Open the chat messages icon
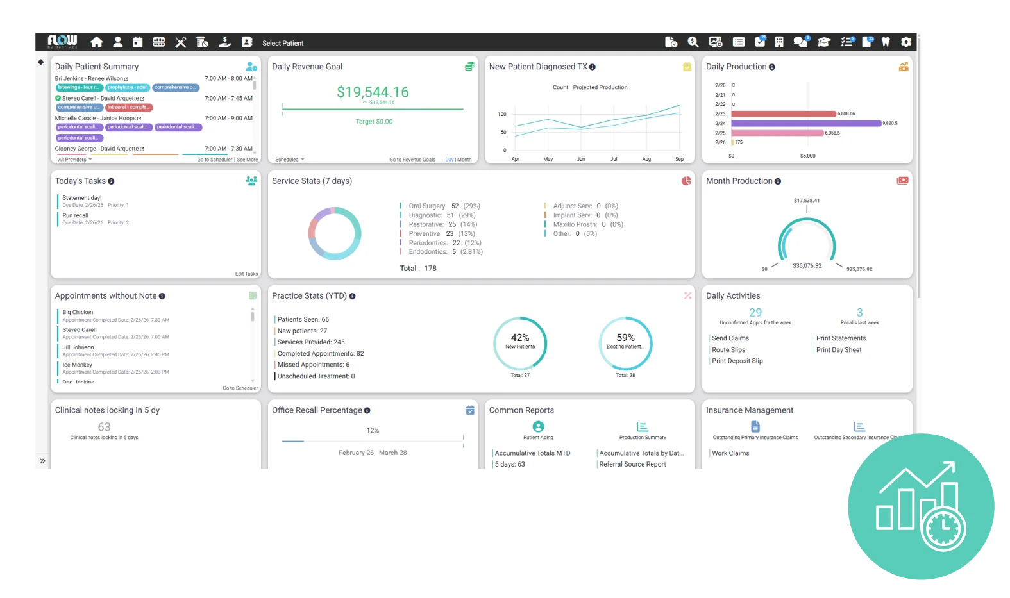Viewport: 1010px width, 598px height. (800, 42)
